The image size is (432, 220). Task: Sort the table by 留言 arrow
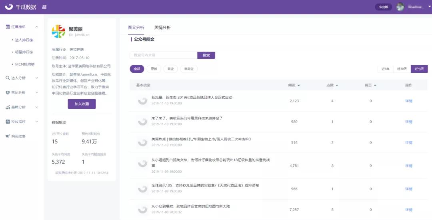375,85
